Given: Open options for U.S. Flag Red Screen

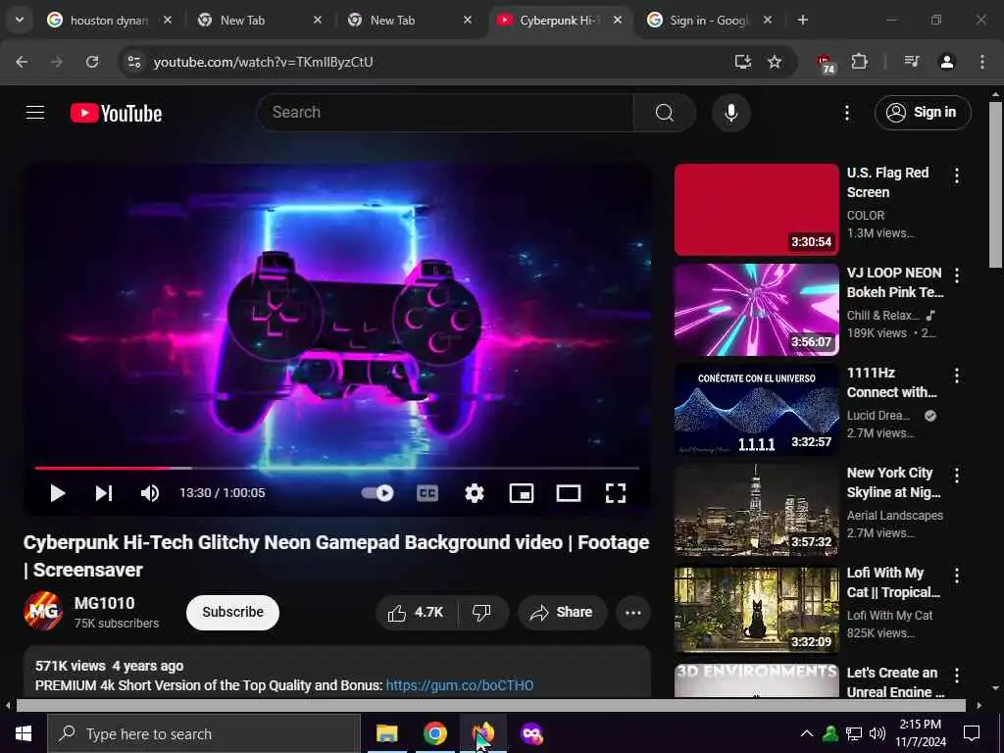Looking at the screenshot, I should click(x=957, y=176).
